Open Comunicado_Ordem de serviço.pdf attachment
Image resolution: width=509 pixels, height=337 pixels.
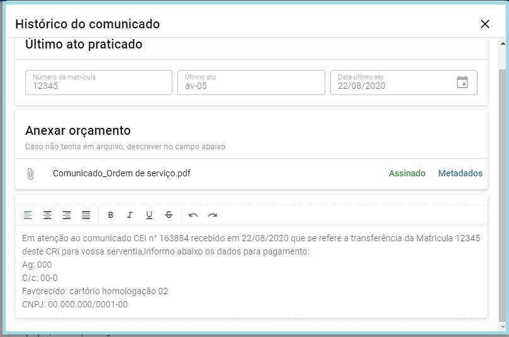[121, 173]
